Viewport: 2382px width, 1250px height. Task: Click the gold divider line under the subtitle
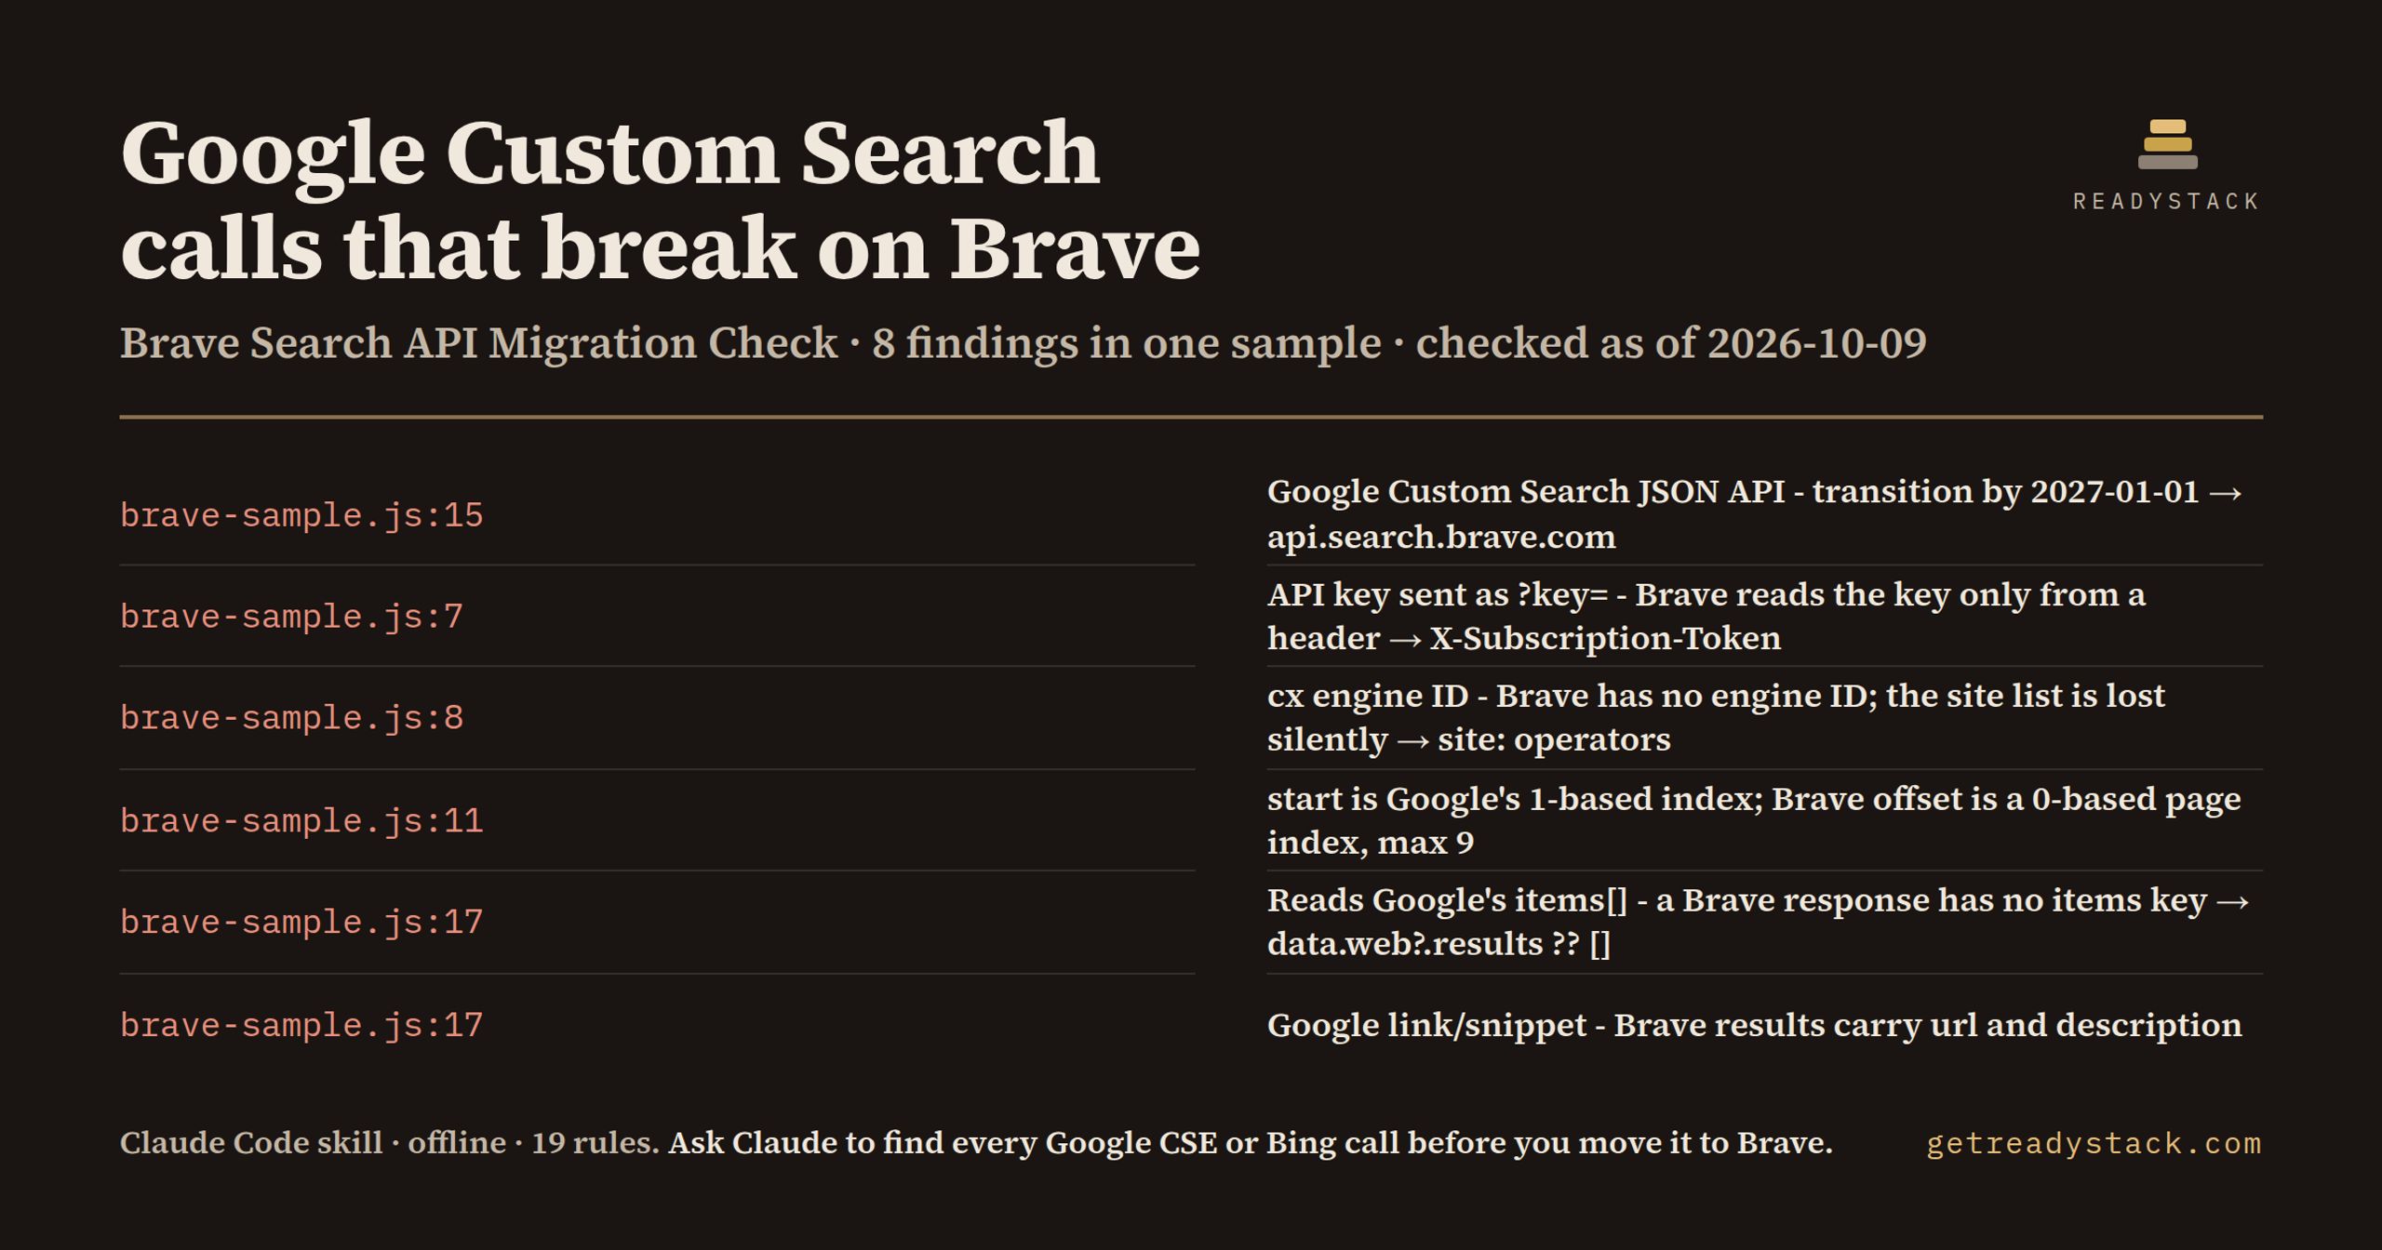tap(1191, 418)
